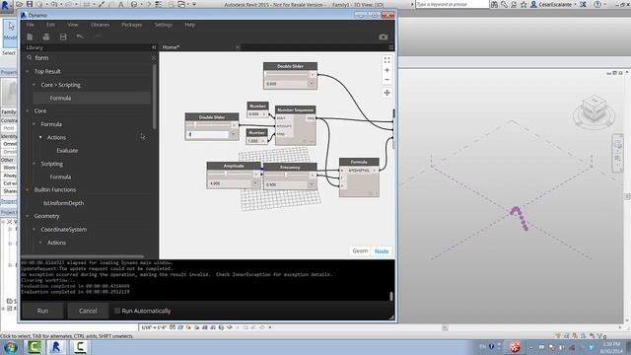This screenshot has width=631, height=355.
Task: Click the Windows Start button
Action: 10,346
